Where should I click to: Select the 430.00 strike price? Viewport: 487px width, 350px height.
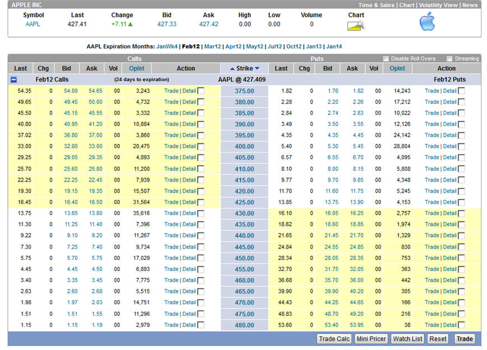244,213
